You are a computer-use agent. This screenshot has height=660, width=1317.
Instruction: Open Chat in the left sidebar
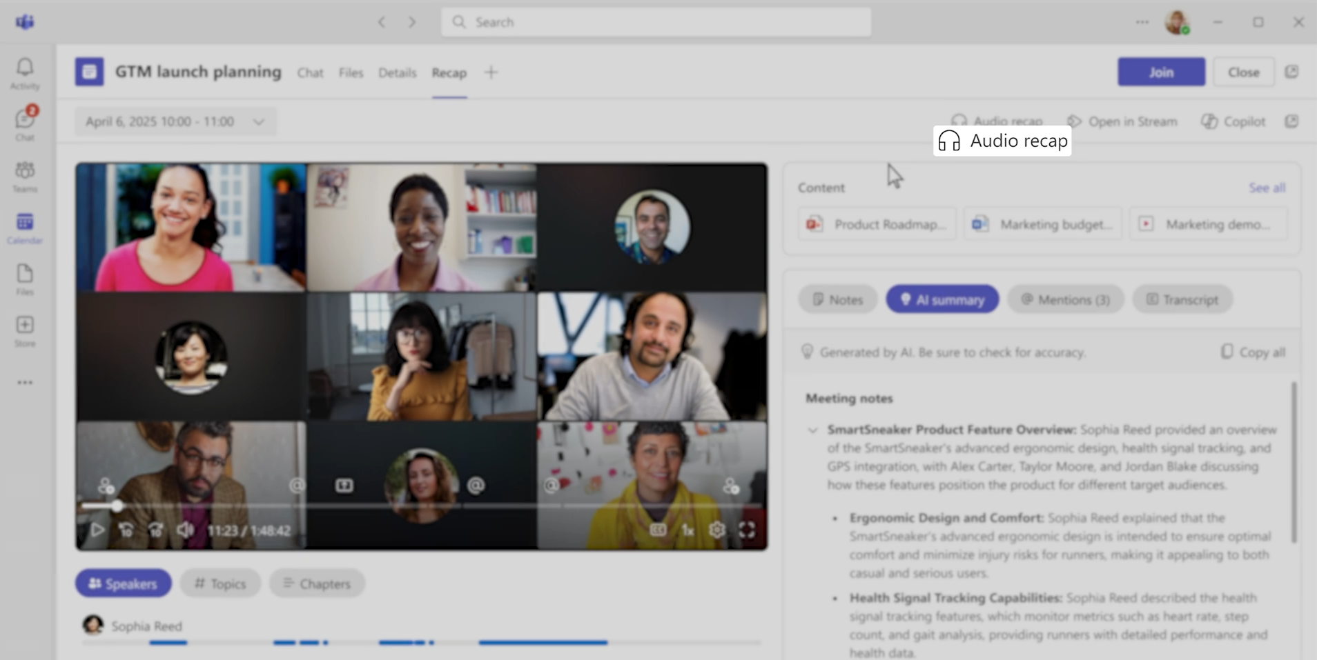(x=25, y=124)
